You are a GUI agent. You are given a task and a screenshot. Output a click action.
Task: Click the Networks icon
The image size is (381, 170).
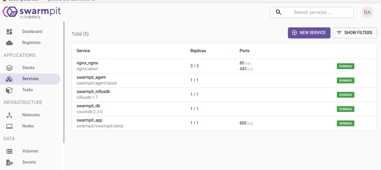[x=9, y=115]
